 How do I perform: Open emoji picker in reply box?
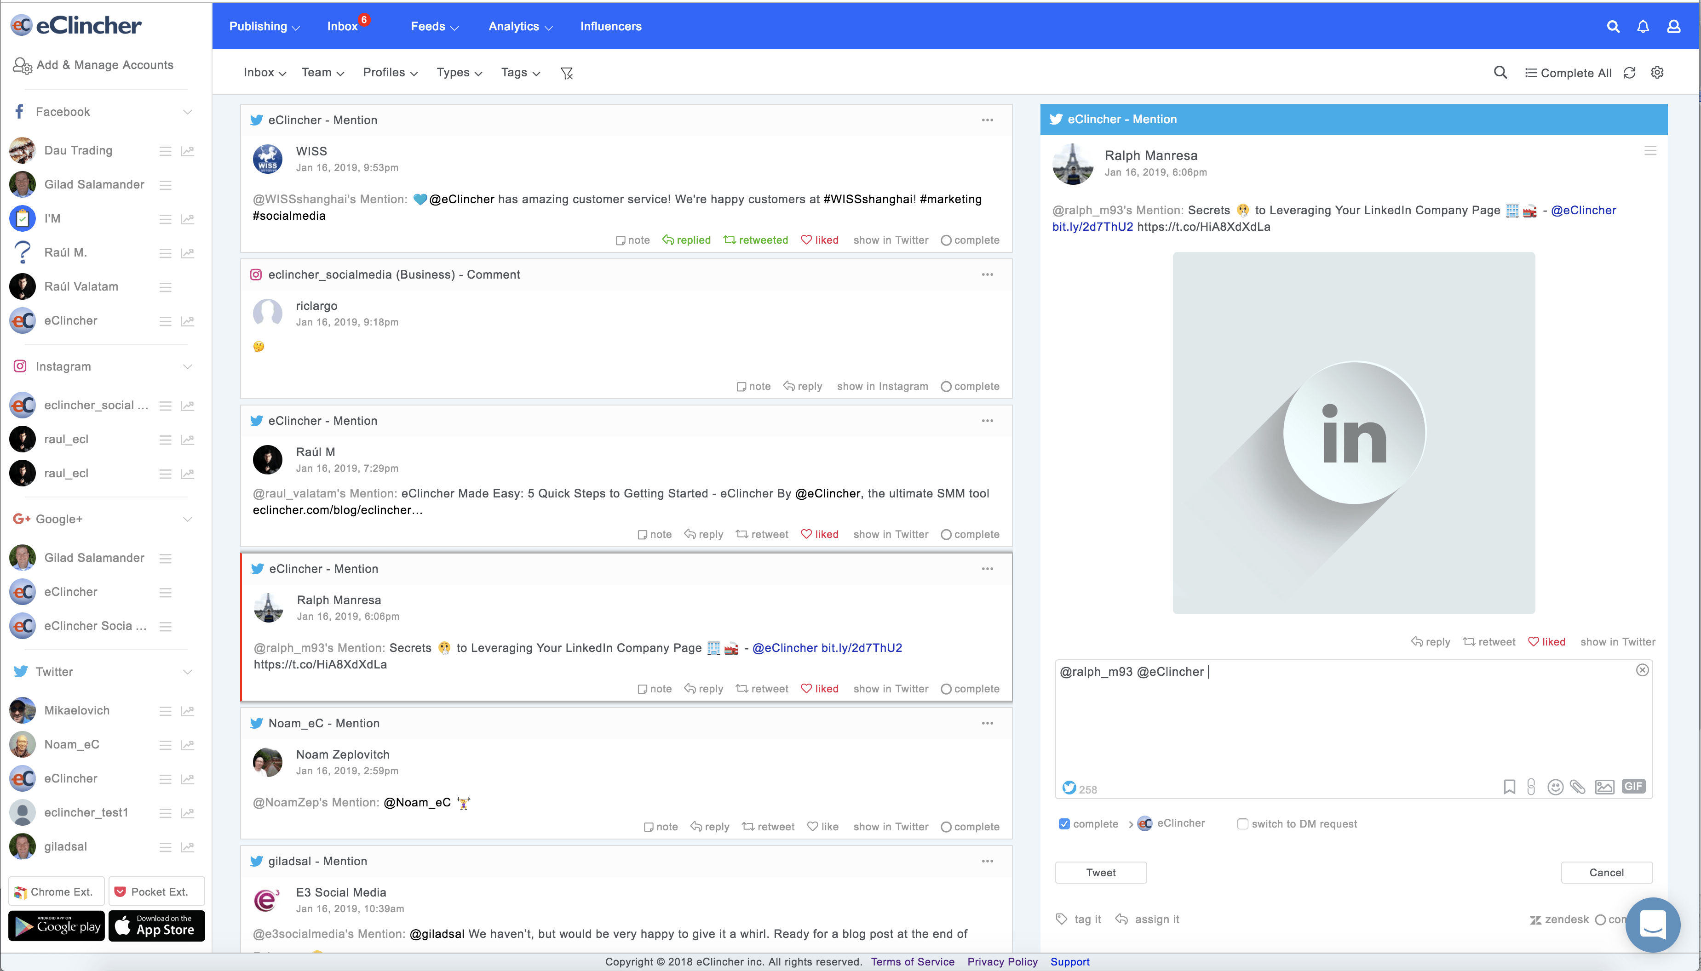pyautogui.click(x=1555, y=787)
